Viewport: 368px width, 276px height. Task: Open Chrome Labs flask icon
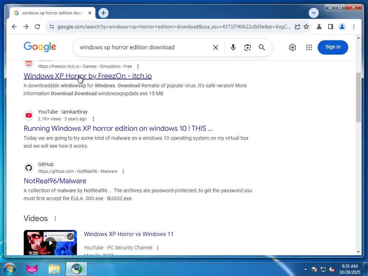pos(319,27)
